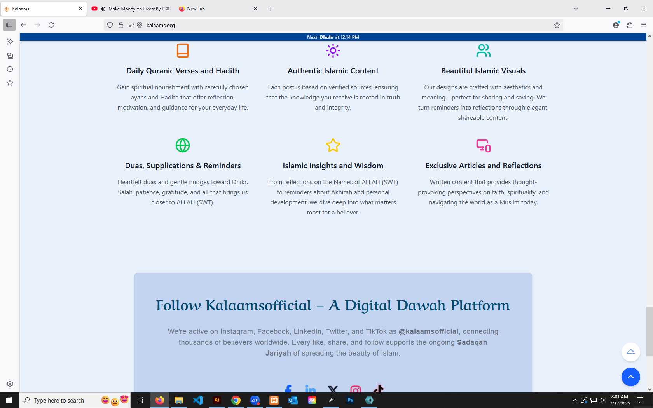Open bookmarks sidebar star icon
The image size is (653, 408).
pos(10,83)
